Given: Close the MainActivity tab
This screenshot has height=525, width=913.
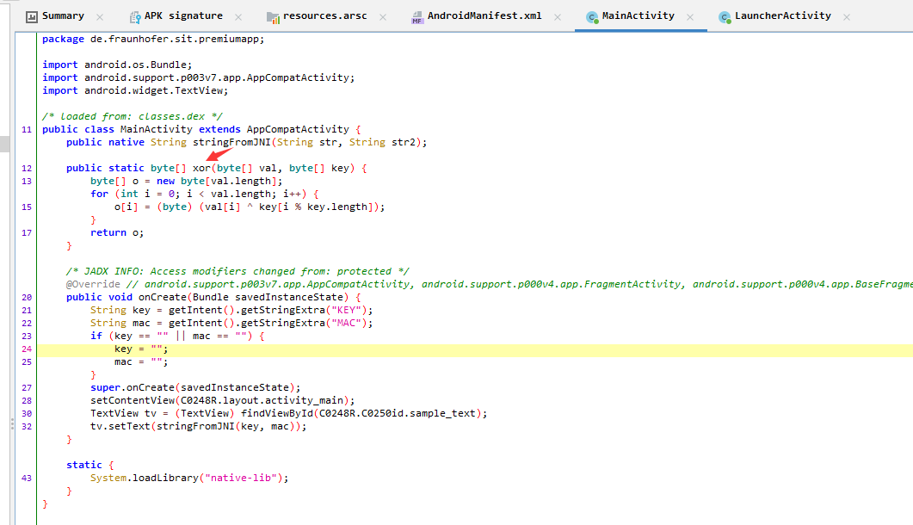Looking at the screenshot, I should (x=693, y=16).
